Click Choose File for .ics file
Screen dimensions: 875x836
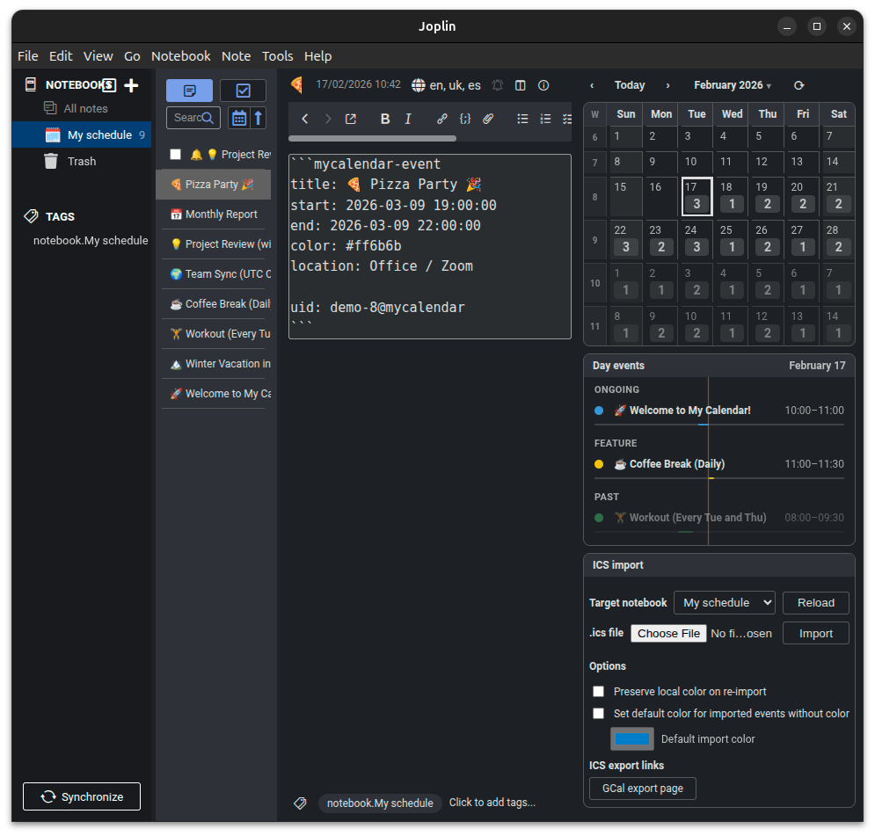[668, 634]
